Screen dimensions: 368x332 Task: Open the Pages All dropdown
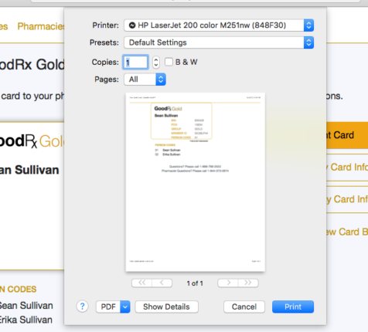click(x=145, y=80)
